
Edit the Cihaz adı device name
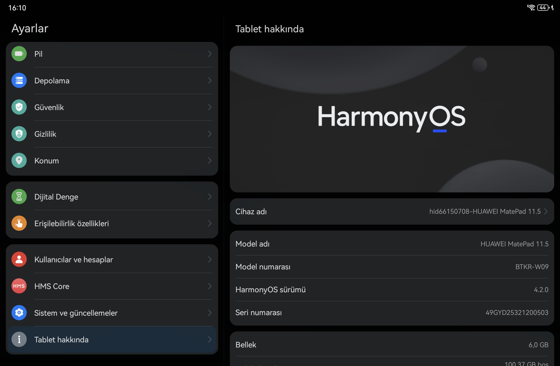click(392, 211)
